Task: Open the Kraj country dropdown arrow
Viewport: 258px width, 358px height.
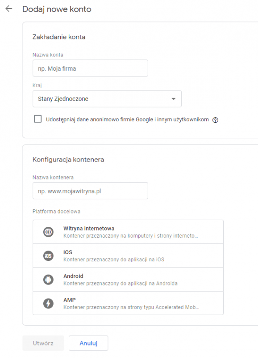Action: (x=174, y=99)
